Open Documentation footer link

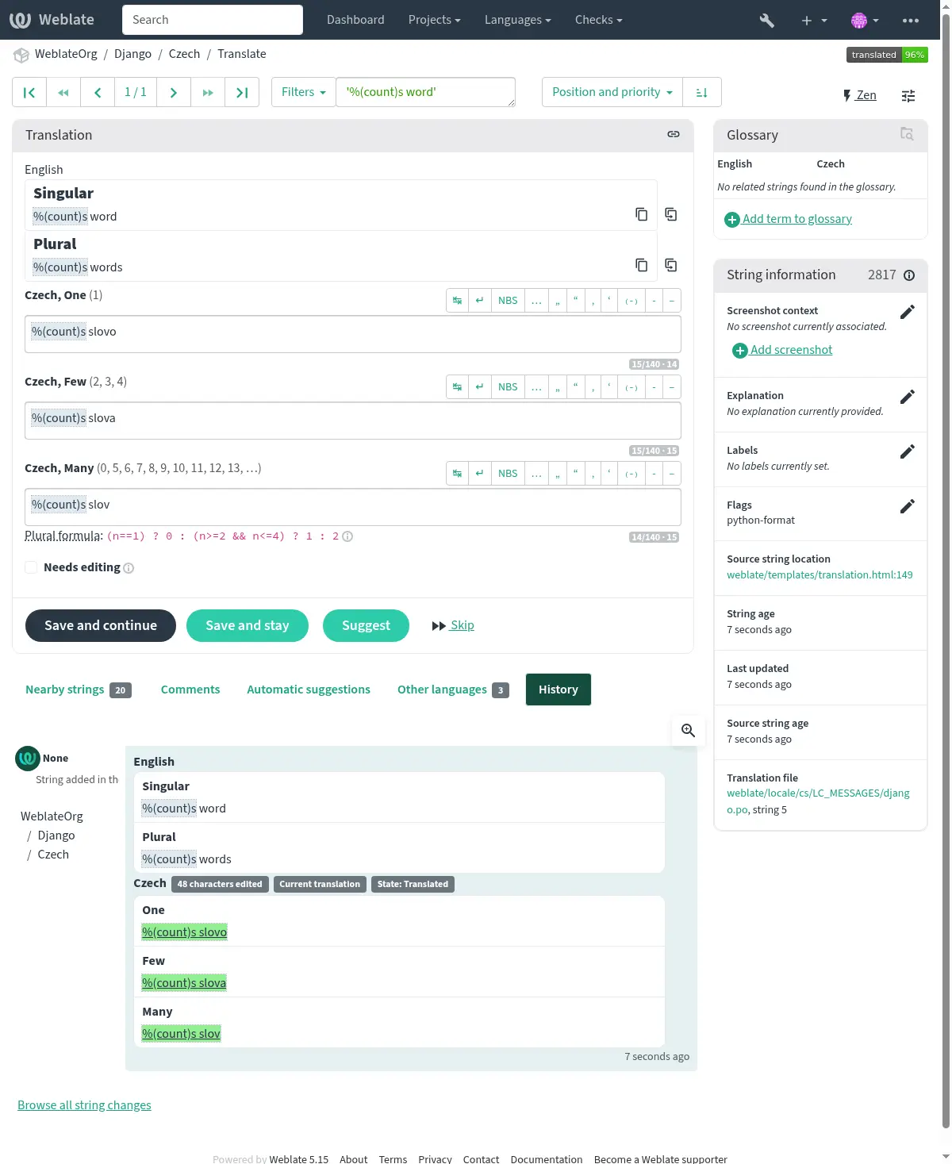[547, 1159]
